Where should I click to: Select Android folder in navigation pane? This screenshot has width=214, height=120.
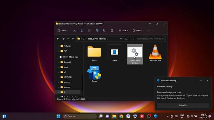66,62
